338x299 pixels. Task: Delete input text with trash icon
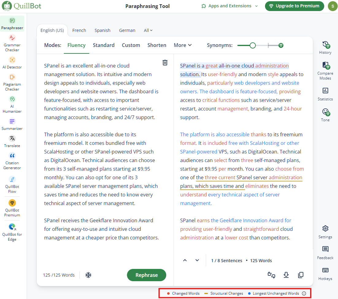tap(165, 63)
